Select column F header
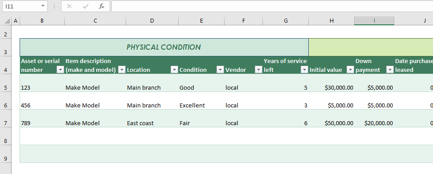Image resolution: width=433 pixels, height=174 pixels. [243, 21]
